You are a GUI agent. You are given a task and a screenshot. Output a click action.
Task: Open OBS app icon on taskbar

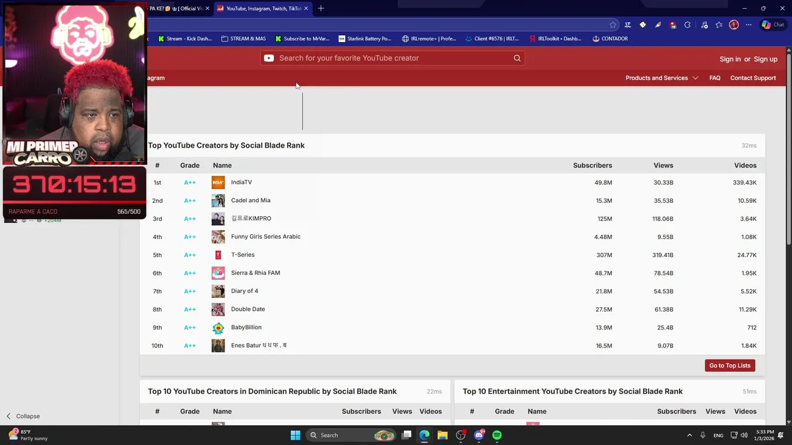(x=460, y=435)
